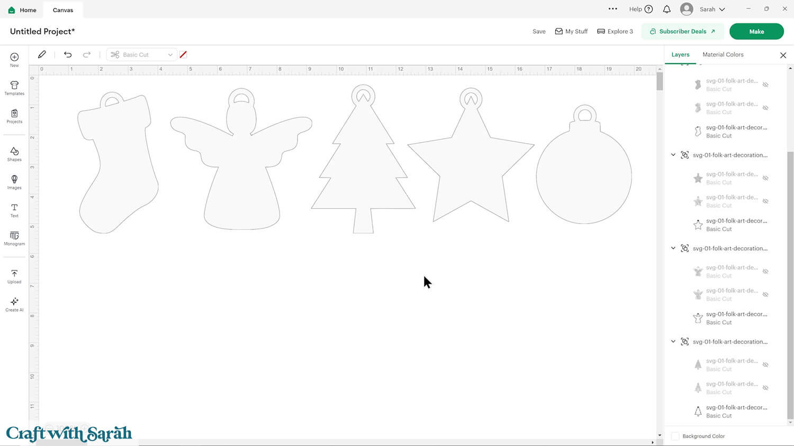Image resolution: width=794 pixels, height=446 pixels.
Task: Show the upper hidden angel layer
Action: click(x=765, y=272)
